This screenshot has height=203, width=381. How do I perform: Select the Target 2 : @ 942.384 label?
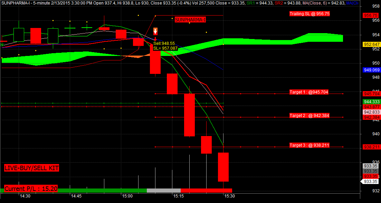tap(309, 116)
